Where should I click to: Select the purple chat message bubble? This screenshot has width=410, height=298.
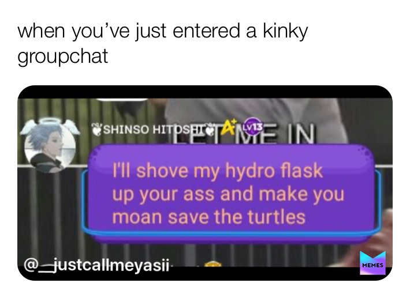tap(230, 193)
